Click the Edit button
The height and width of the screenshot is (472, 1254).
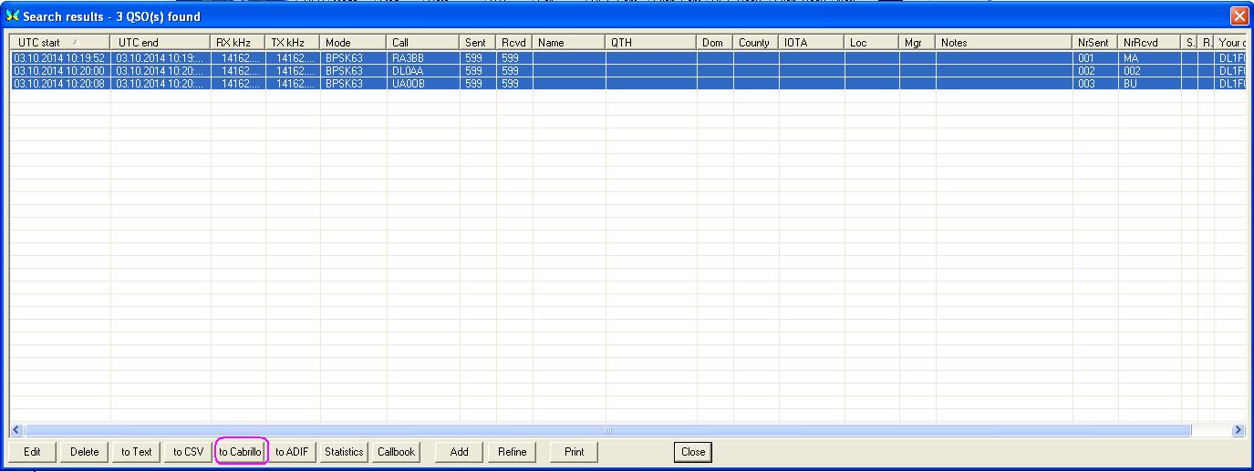click(32, 452)
